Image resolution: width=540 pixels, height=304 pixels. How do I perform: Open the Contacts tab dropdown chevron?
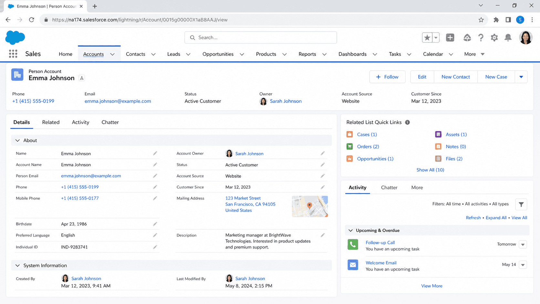pos(153,54)
